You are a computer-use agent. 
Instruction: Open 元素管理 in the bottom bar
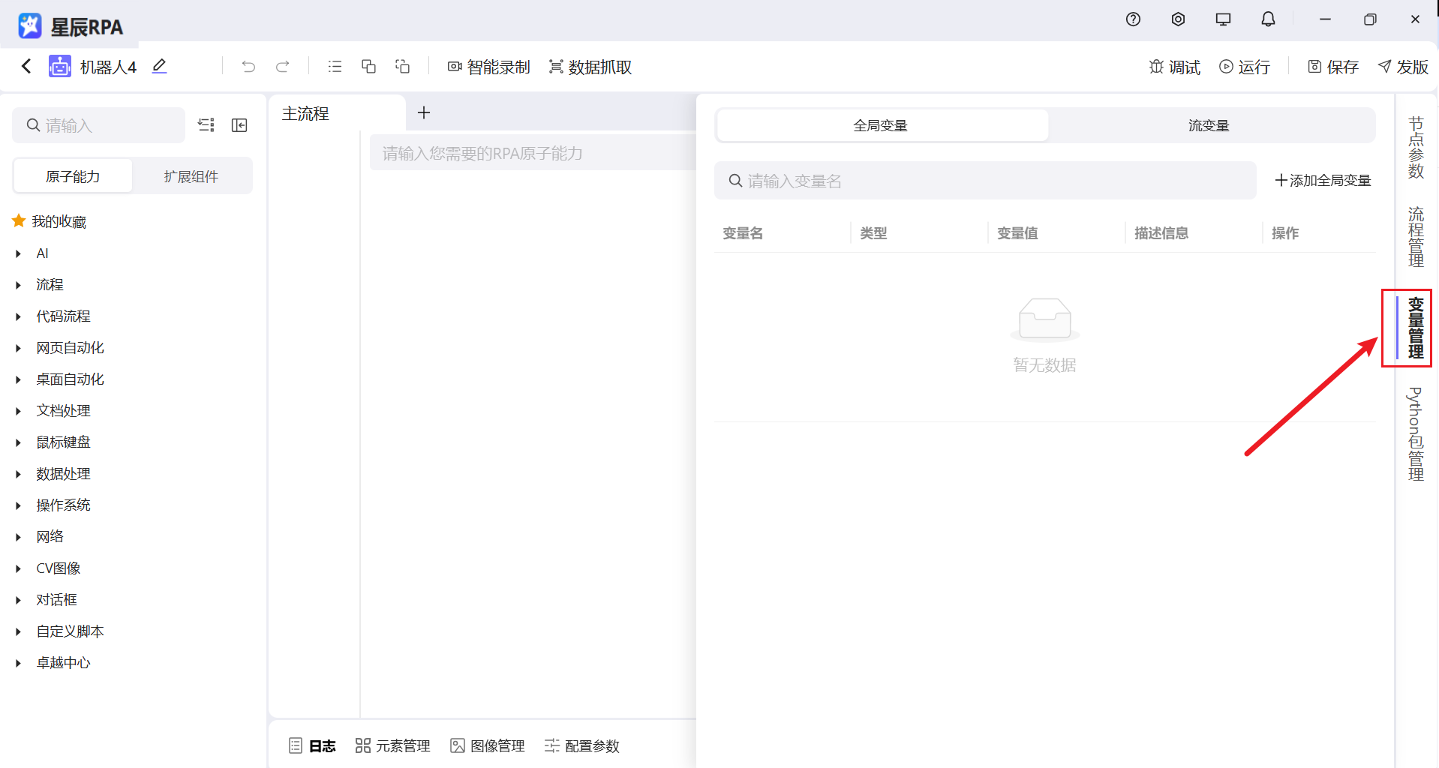coord(392,745)
